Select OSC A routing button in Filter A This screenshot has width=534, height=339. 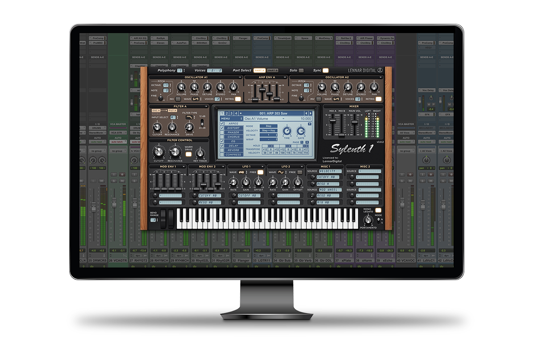click(156, 110)
